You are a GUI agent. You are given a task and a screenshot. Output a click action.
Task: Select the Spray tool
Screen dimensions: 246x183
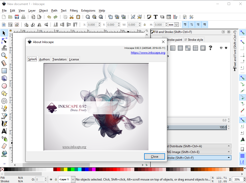(x=4, y=139)
